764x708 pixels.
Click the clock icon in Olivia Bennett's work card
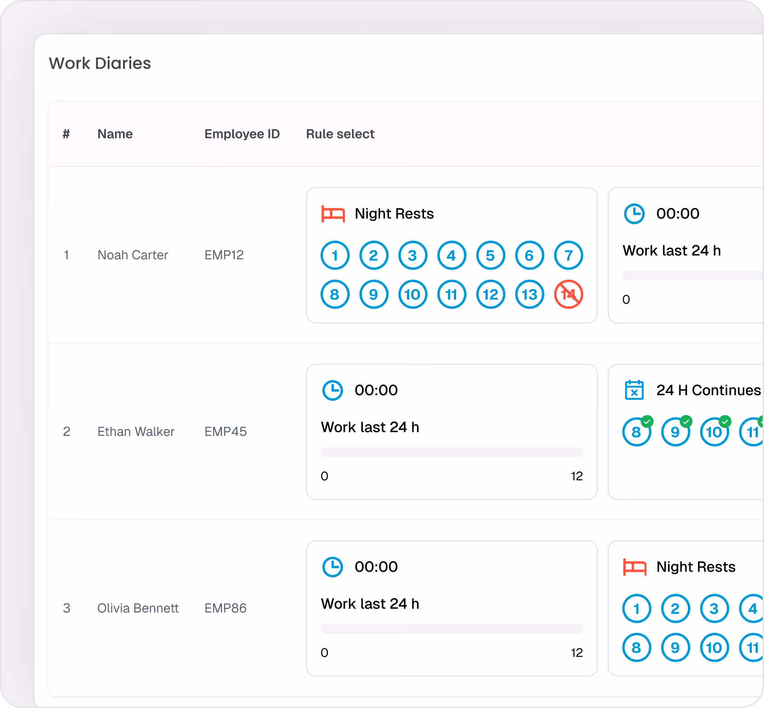333,567
